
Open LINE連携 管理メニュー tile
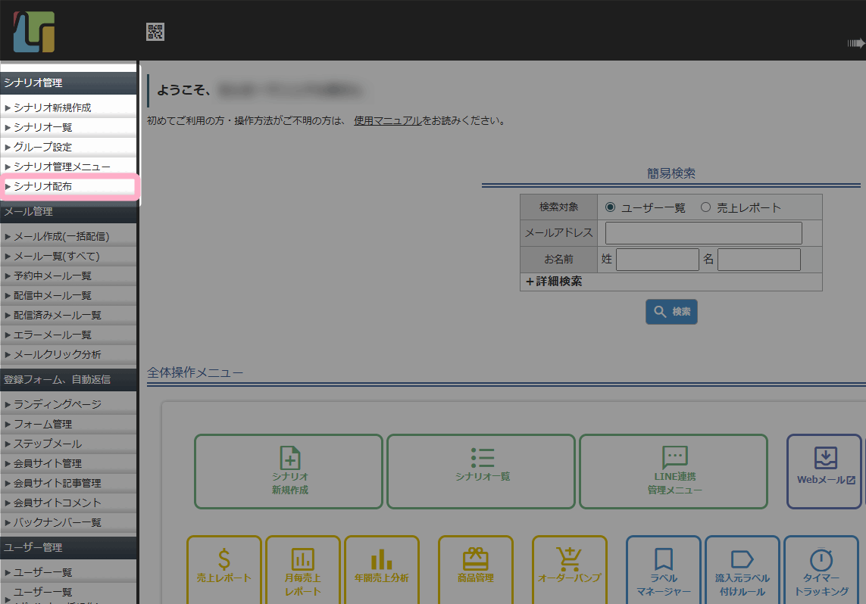point(674,471)
